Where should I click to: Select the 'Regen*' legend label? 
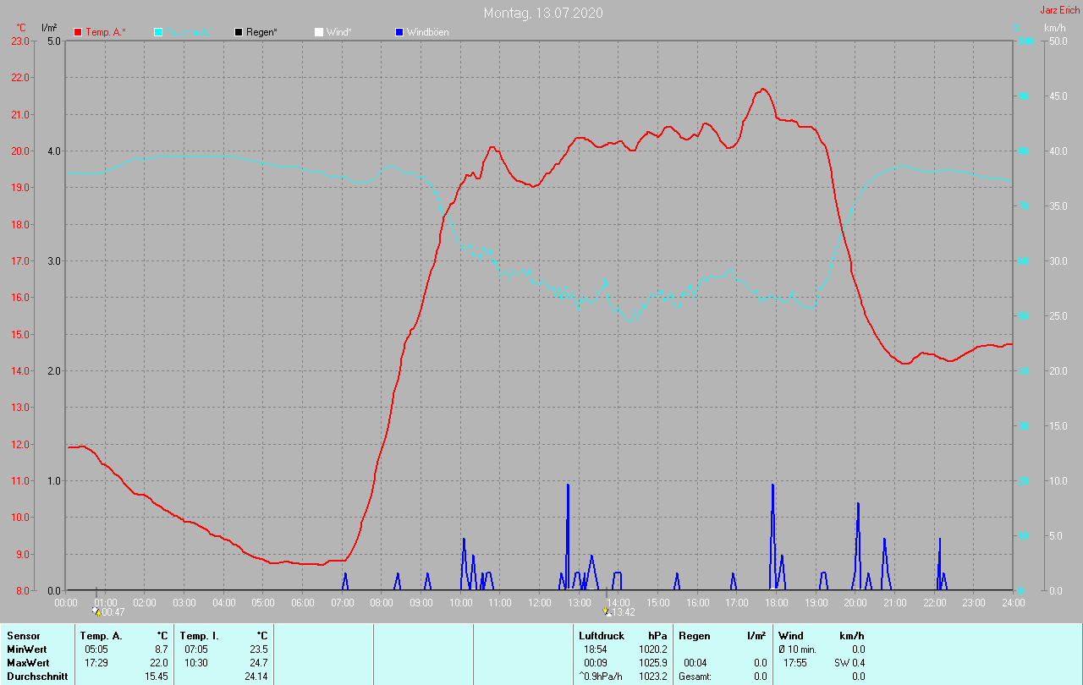(x=262, y=32)
